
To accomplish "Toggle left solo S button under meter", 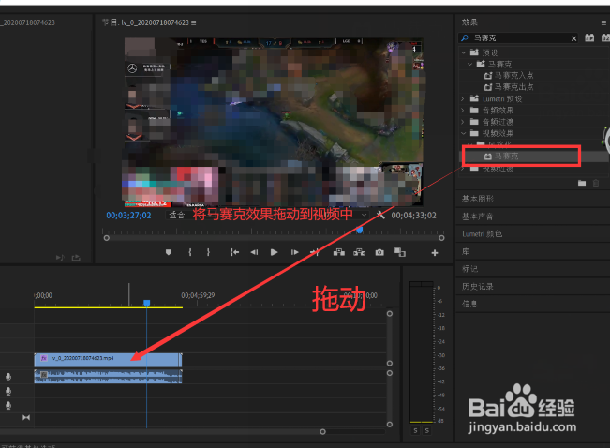I will pos(415,430).
